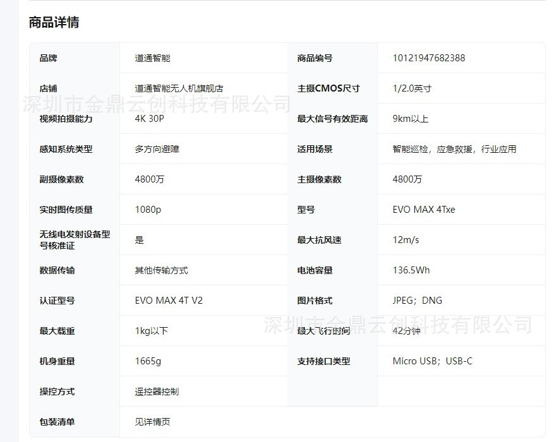554x442 pixels.
Task: Click the value JPEG；DNG
Action: tap(418, 301)
